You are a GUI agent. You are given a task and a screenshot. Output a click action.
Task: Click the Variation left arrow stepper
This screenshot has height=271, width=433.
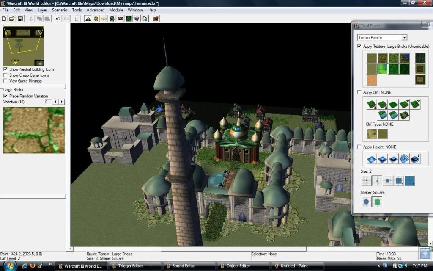click(x=55, y=102)
